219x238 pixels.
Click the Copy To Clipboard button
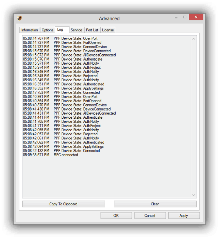pyautogui.click(x=64, y=204)
